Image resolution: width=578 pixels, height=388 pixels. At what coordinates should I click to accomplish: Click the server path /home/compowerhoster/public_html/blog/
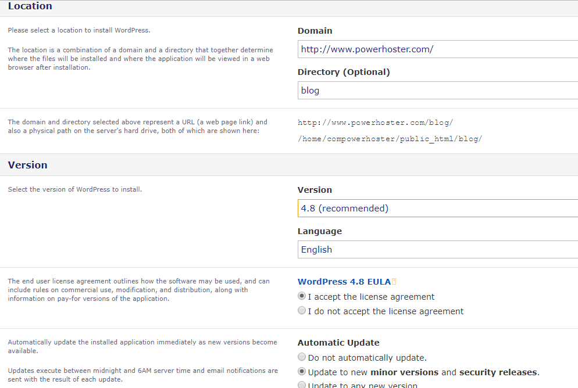coord(390,139)
